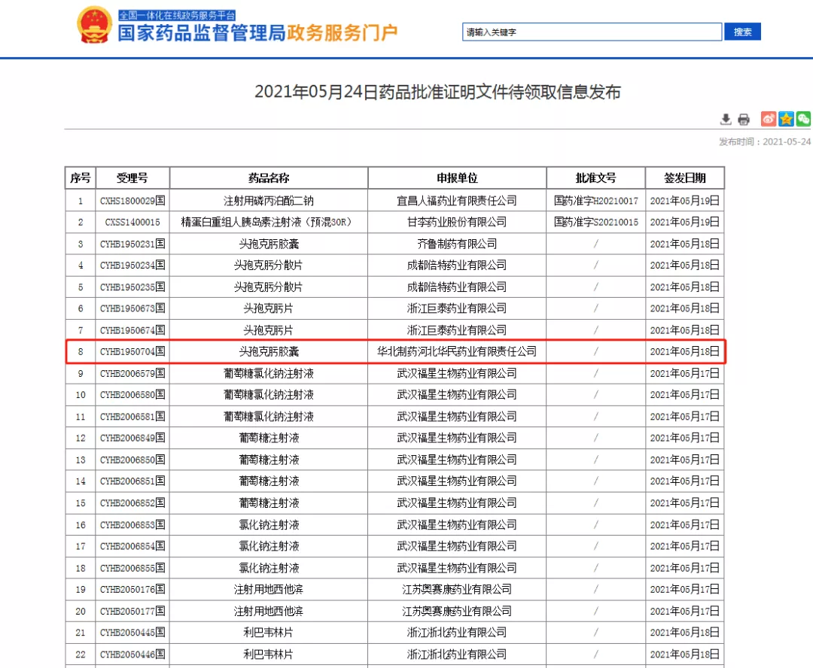Image resolution: width=813 pixels, height=668 pixels.
Task: Click the 批准文号 column header
Action: (x=595, y=178)
